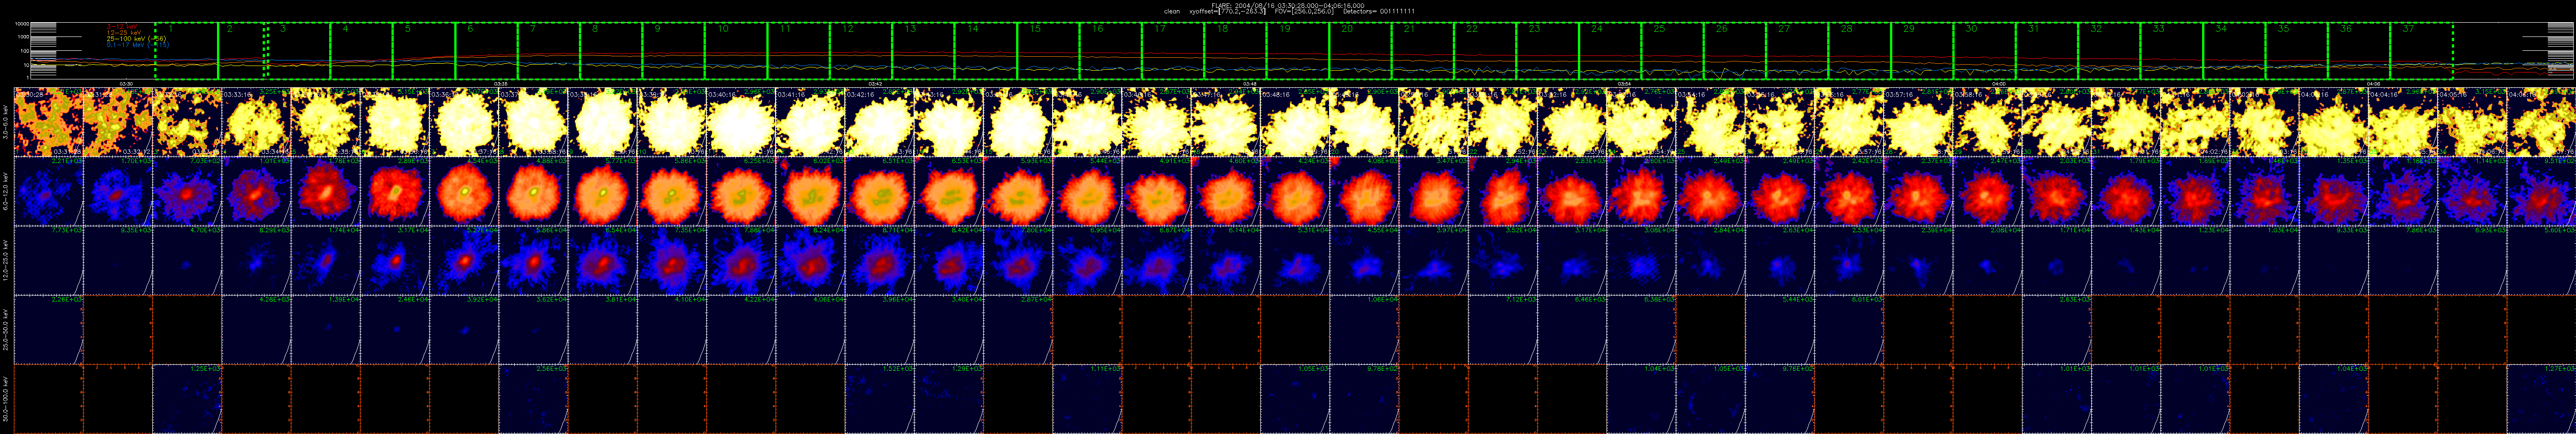The height and width of the screenshot is (434, 2576).
Task: Select interval 19 in the green timeline
Action: (x=1298, y=50)
